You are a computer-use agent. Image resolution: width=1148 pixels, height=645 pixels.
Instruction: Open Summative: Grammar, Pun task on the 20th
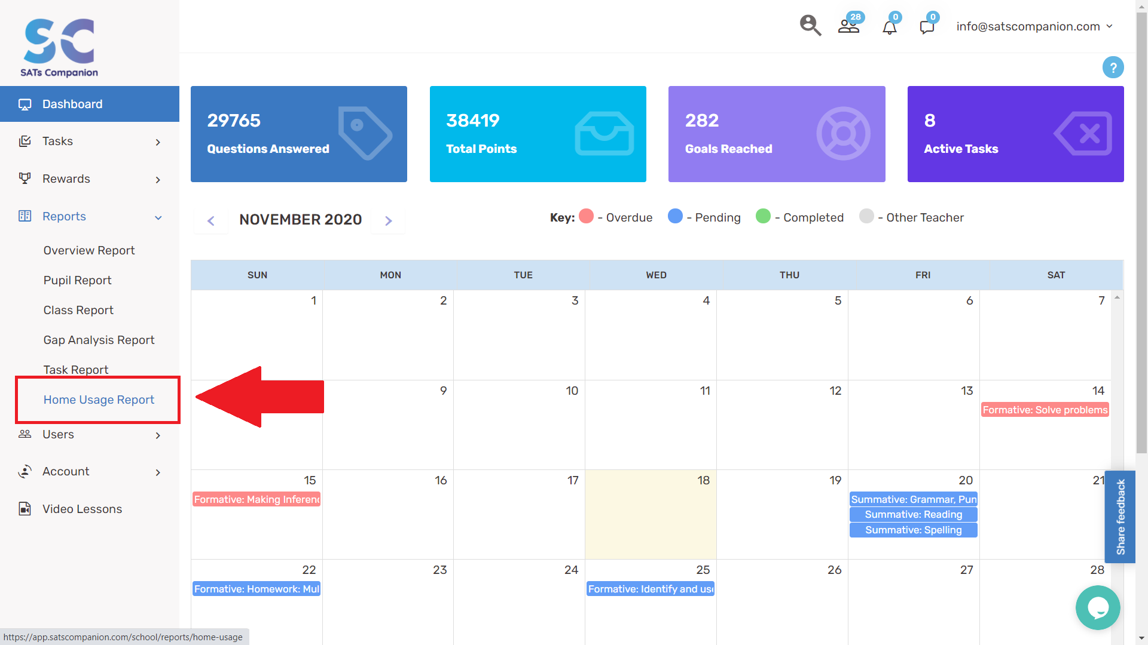(x=914, y=499)
